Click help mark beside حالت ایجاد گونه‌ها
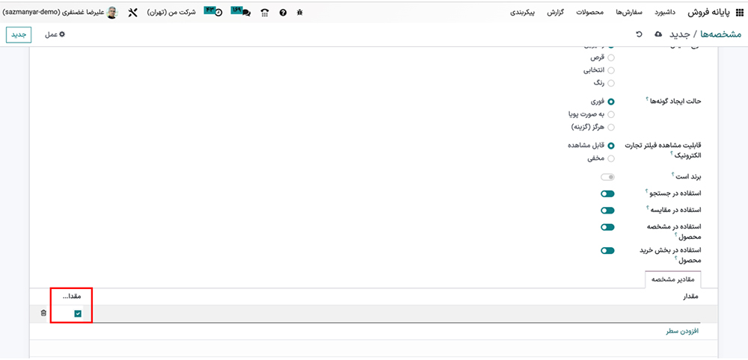 (647, 99)
